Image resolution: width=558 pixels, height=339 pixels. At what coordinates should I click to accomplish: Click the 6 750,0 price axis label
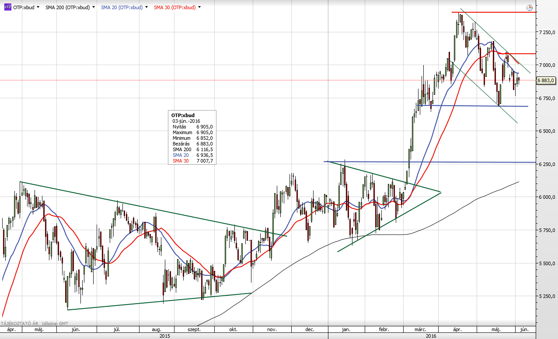pyautogui.click(x=548, y=98)
